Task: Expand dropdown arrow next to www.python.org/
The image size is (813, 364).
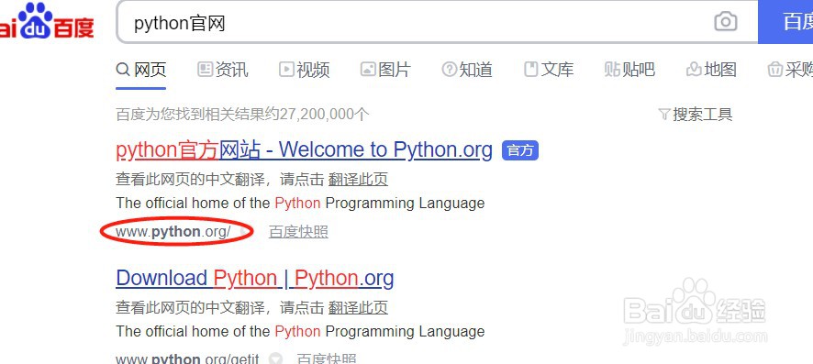Action: pos(246,231)
